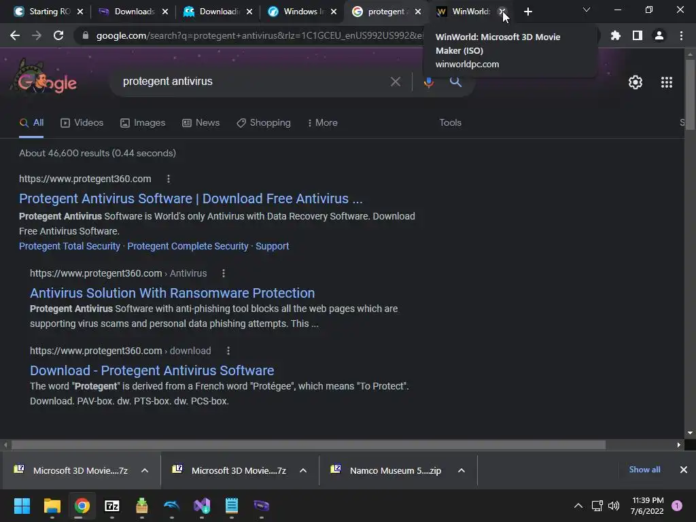The image size is (696, 522).
Task: Open the Chrome profile avatar
Action: pyautogui.click(x=659, y=35)
